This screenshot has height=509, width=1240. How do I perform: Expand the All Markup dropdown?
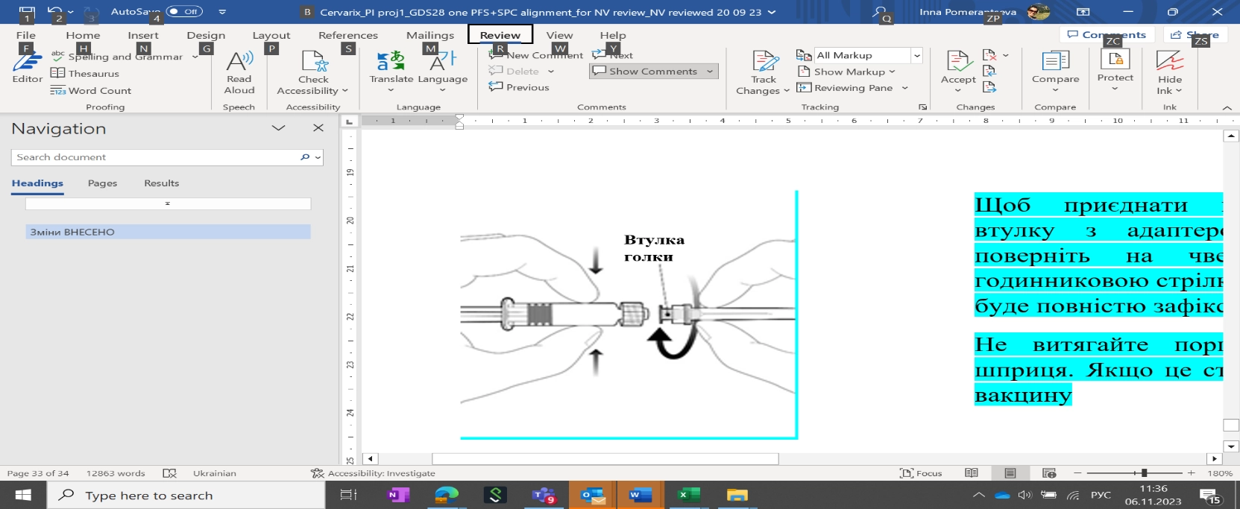pos(916,56)
